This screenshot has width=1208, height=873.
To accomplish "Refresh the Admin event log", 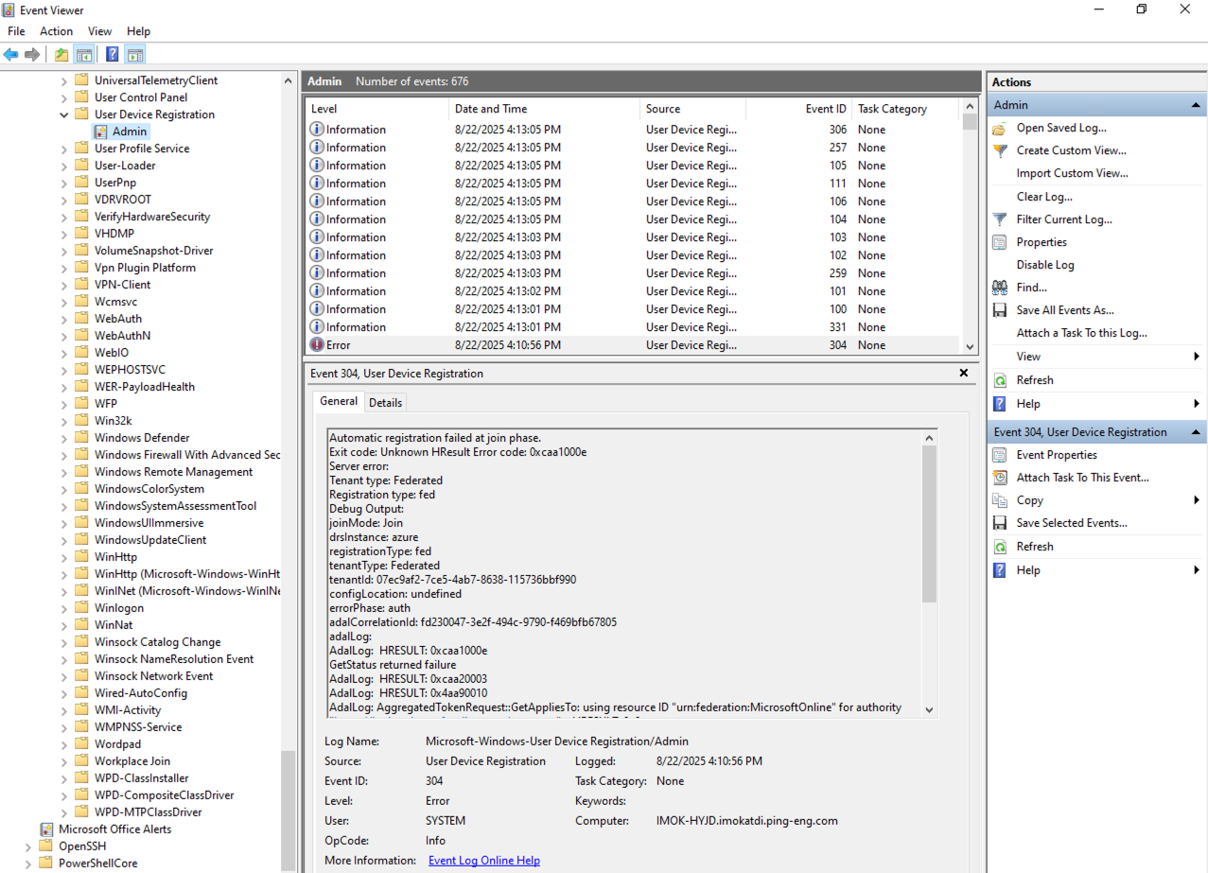I will [1035, 379].
